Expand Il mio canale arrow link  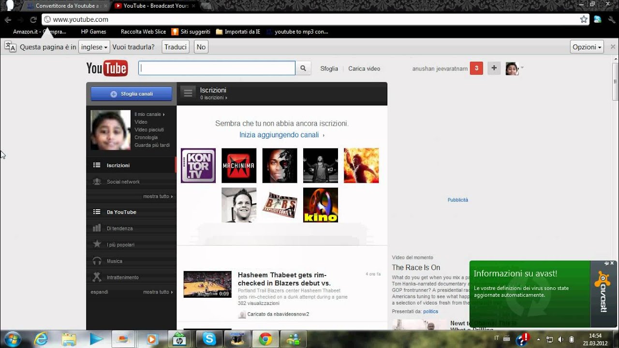pyautogui.click(x=149, y=115)
